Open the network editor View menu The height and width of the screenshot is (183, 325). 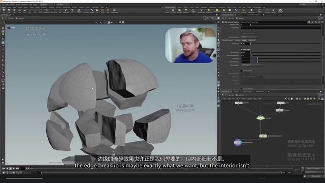click(238, 99)
